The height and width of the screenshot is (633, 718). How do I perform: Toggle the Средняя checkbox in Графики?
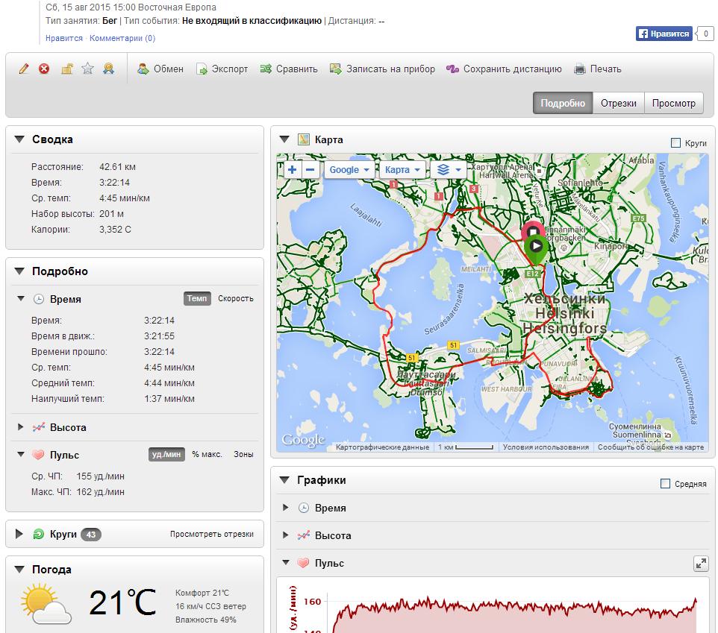[665, 483]
